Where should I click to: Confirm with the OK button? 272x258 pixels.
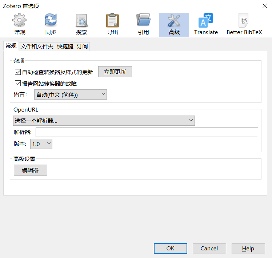tap(170, 249)
